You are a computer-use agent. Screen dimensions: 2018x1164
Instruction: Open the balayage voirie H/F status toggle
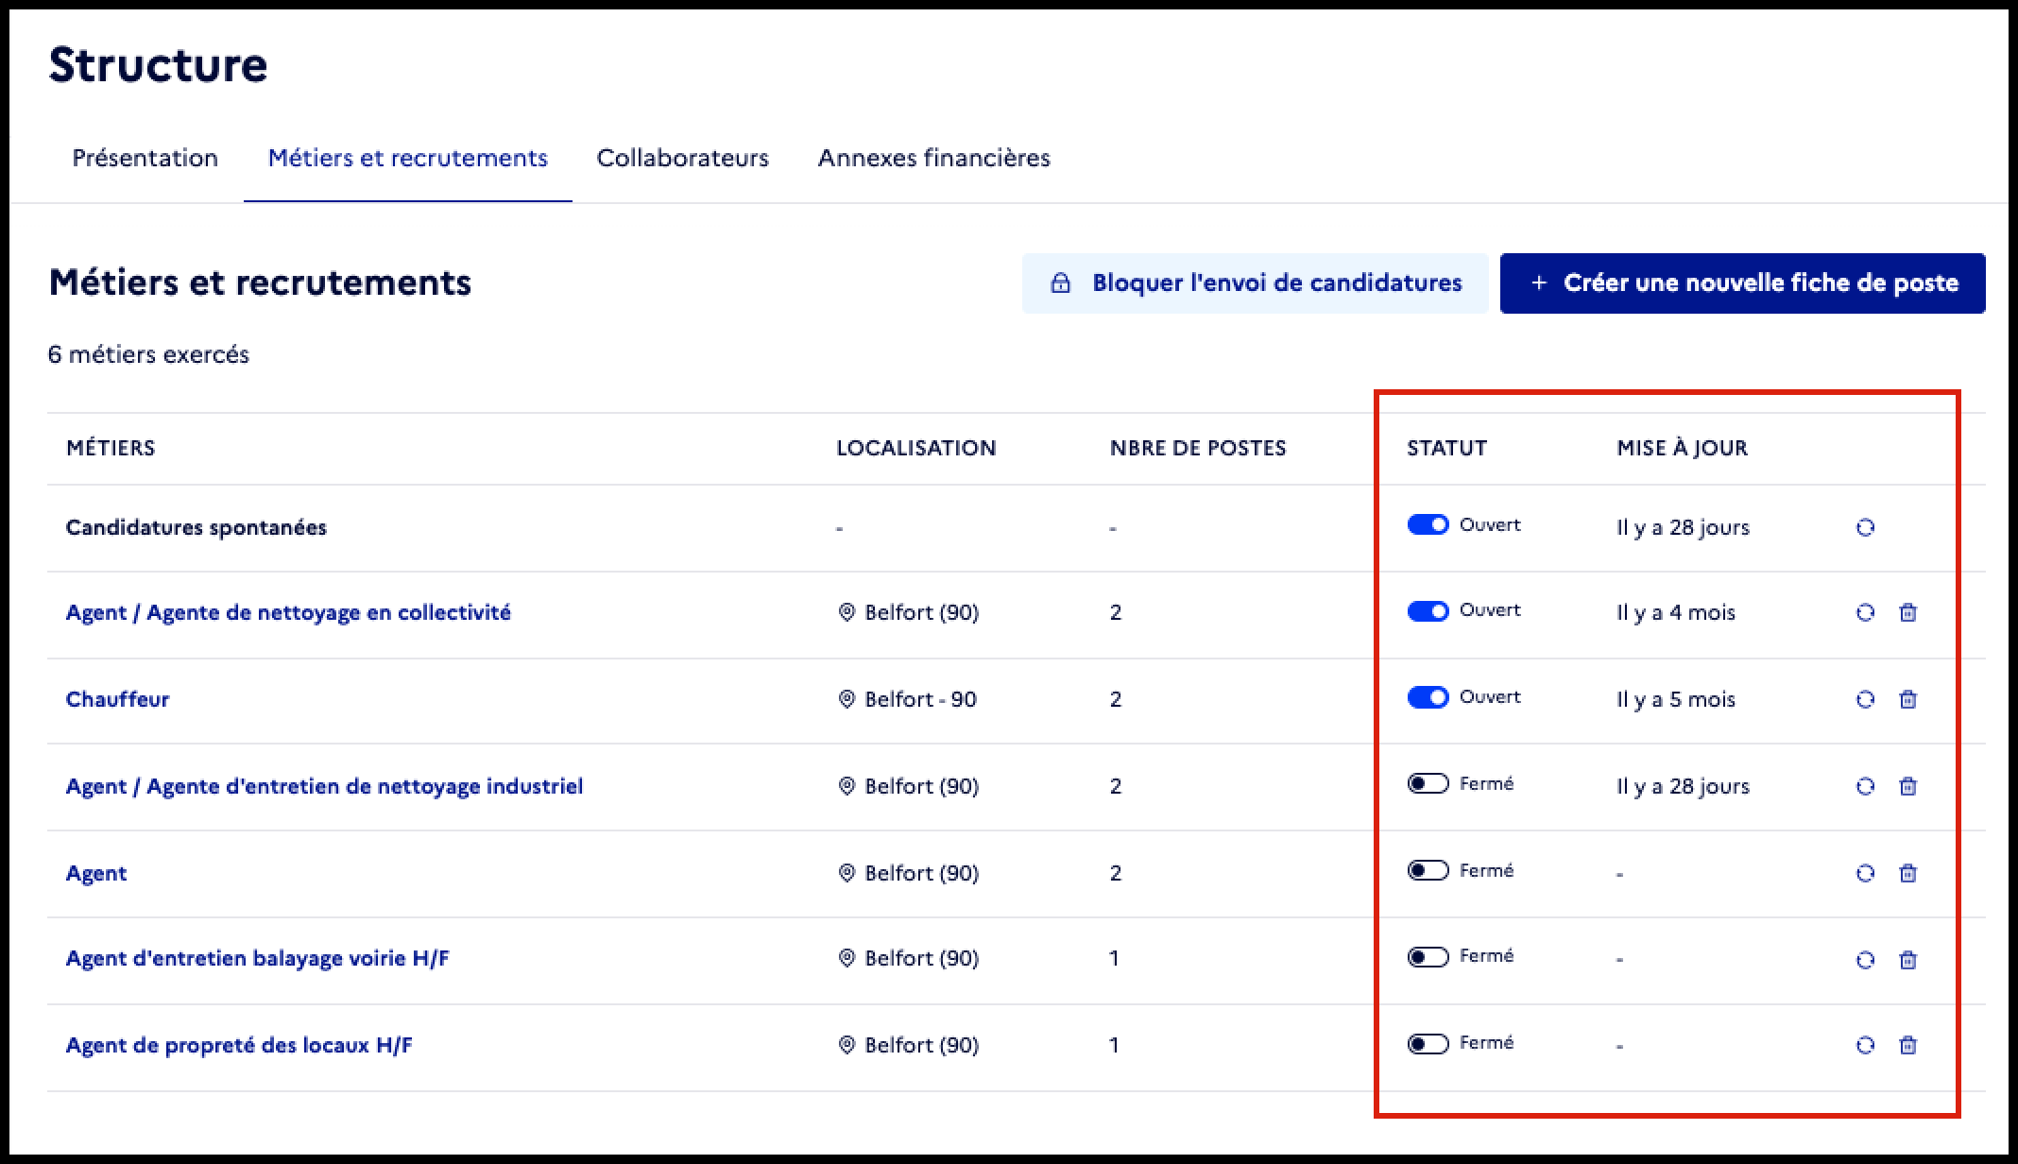pyautogui.click(x=1428, y=957)
